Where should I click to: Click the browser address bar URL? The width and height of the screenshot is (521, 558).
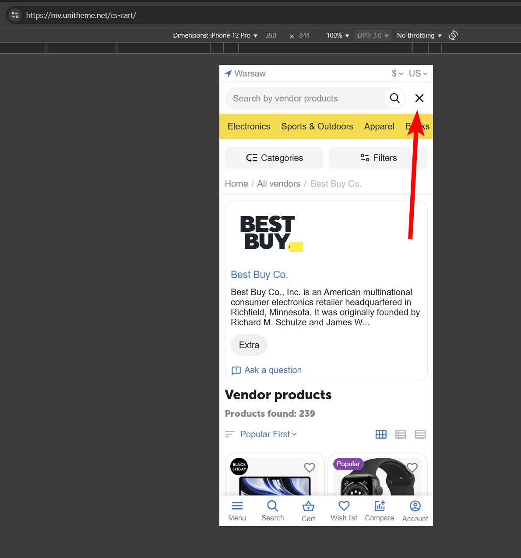pyautogui.click(x=81, y=15)
